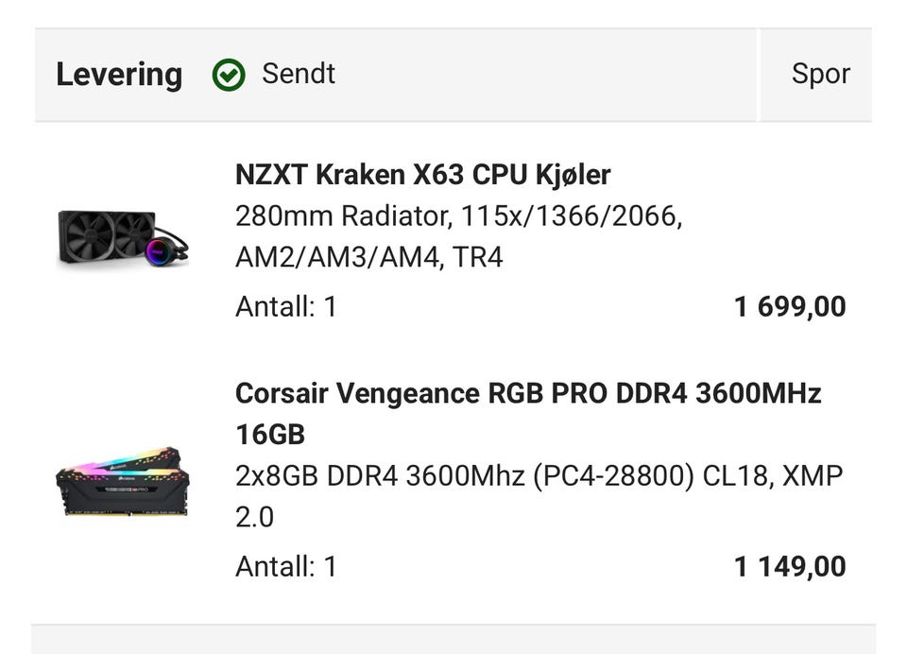This screenshot has height=654, width=907.
Task: Open the NZXT Kraken X63 CPU Kjøler title
Action: click(422, 175)
